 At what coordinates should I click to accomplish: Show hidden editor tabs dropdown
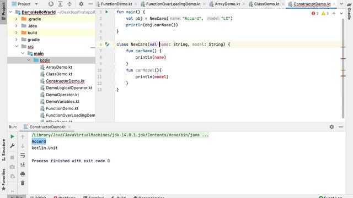341,4
